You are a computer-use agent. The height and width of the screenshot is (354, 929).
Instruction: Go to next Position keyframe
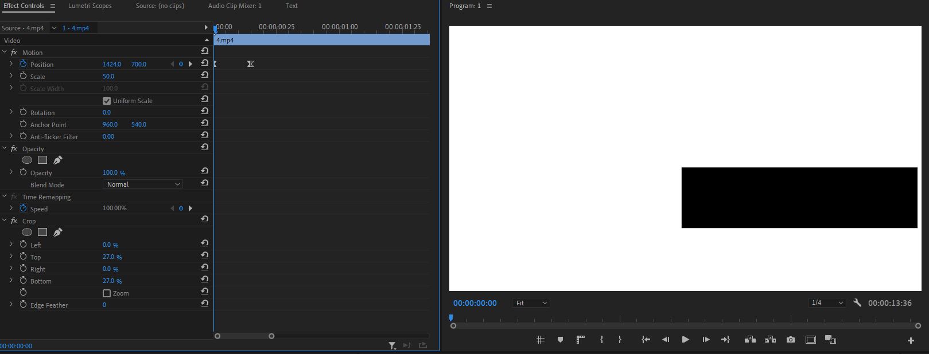pyautogui.click(x=191, y=64)
